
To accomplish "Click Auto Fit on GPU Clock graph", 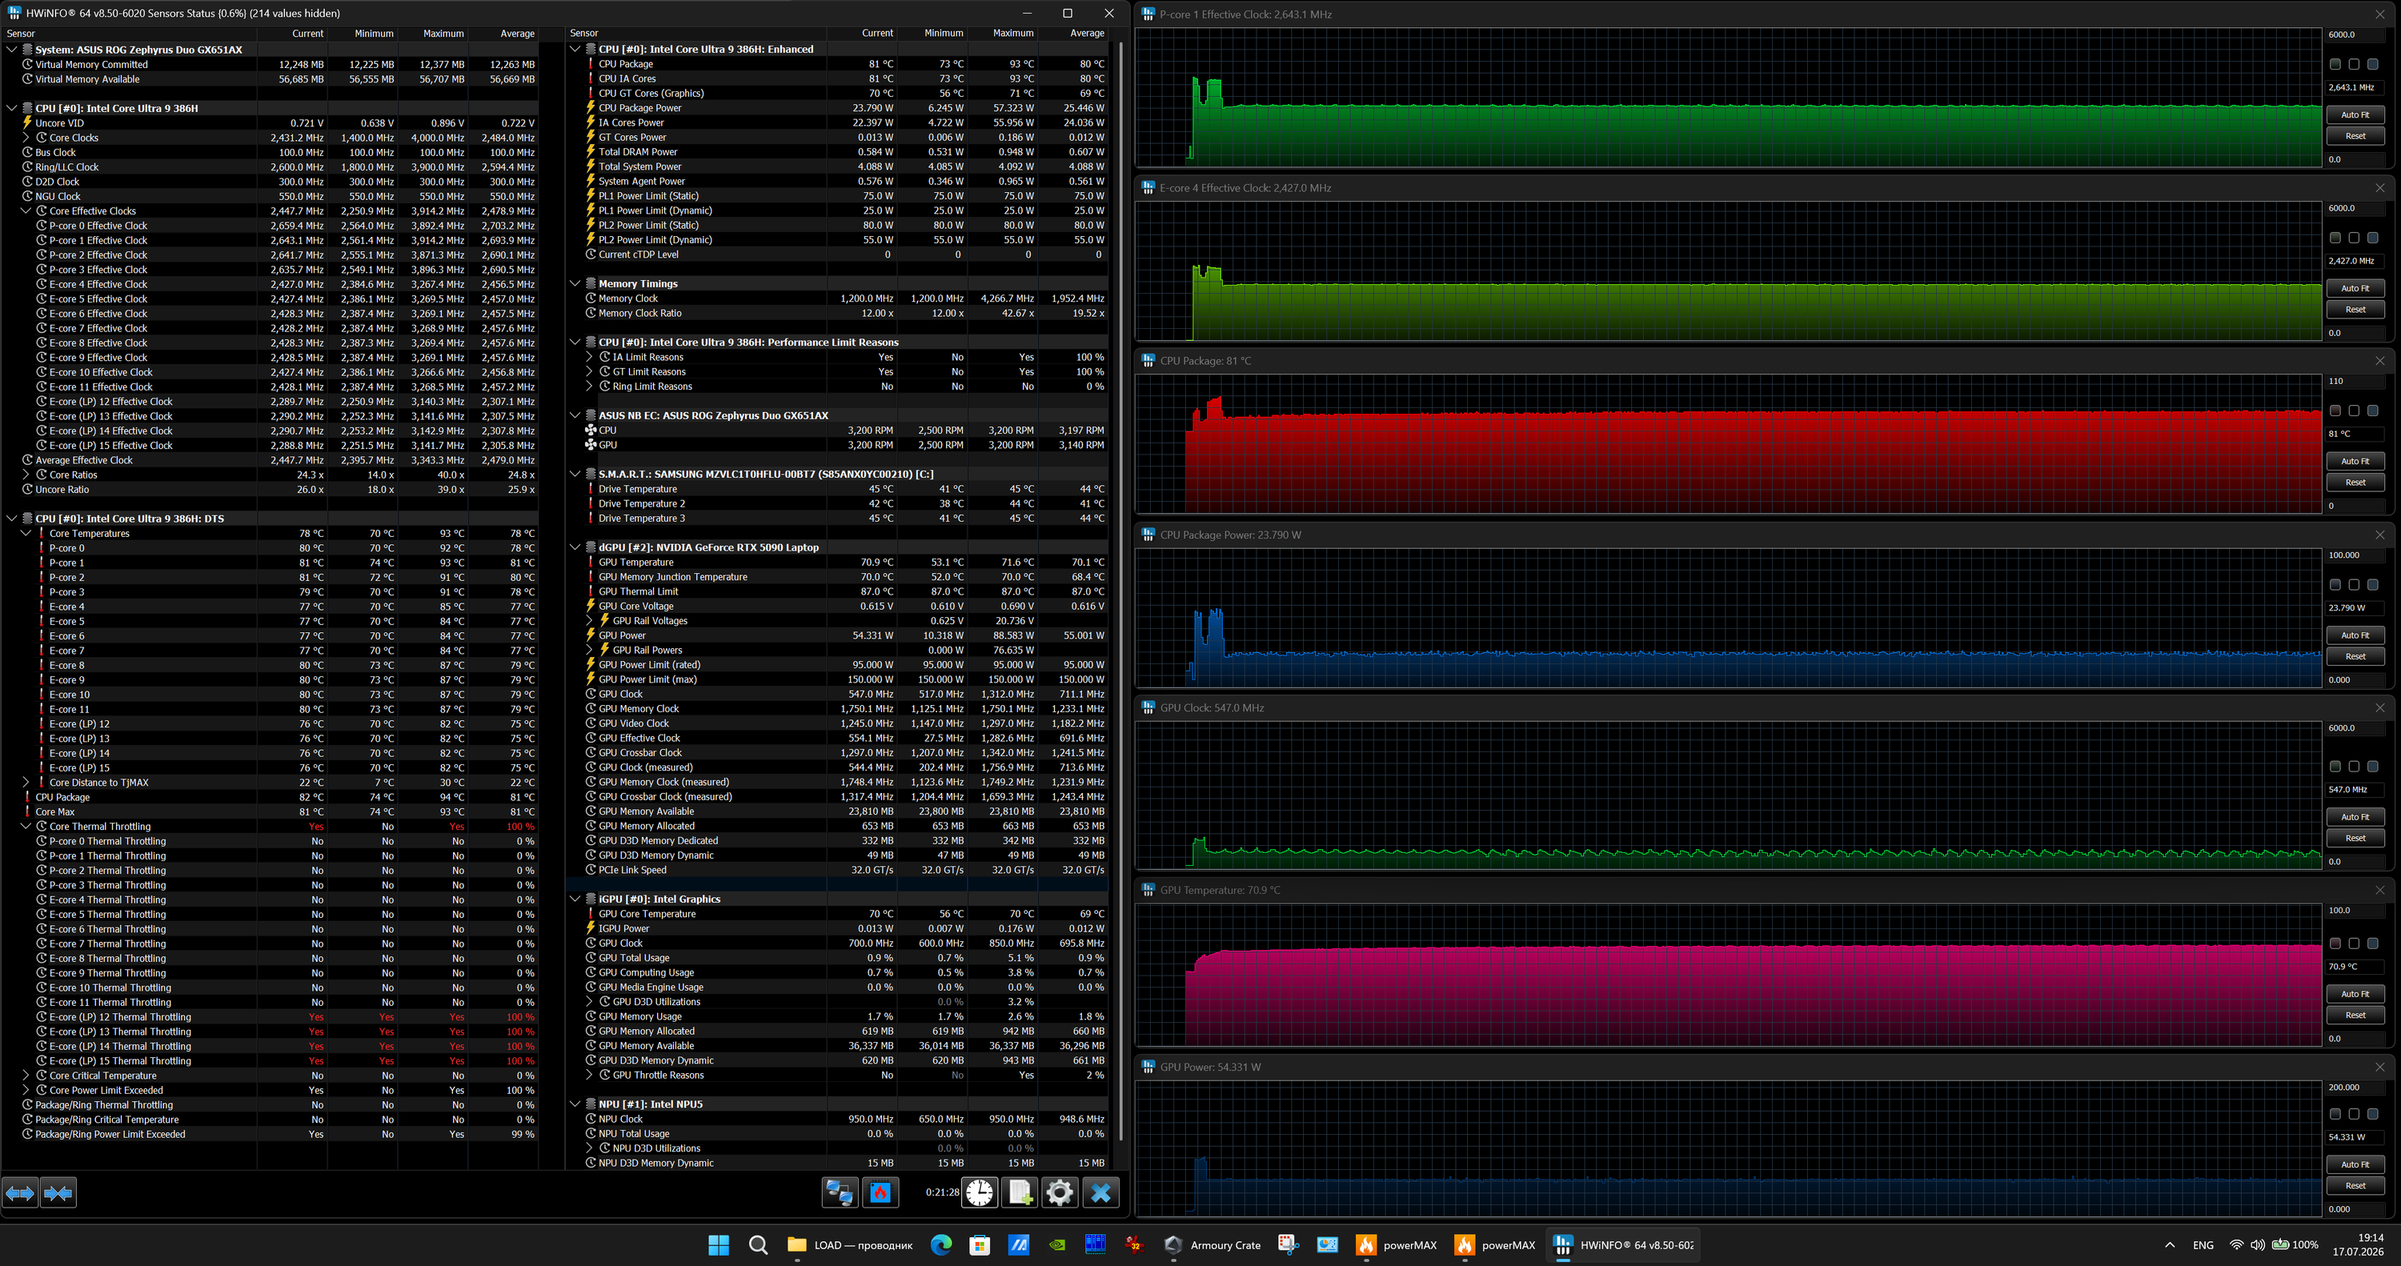I will pos(2355,816).
